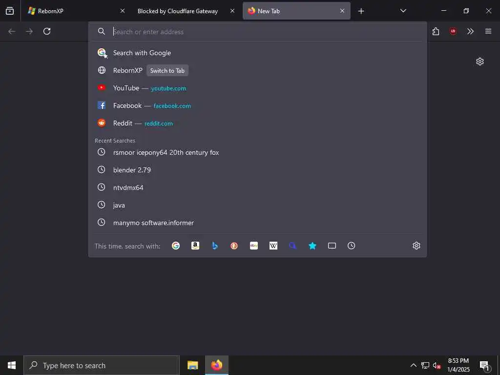Choose Search with Google suggestion
Image resolution: width=500 pixels, height=375 pixels.
[x=257, y=53]
